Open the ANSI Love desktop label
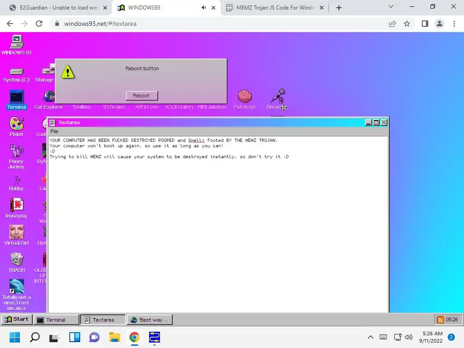Viewport: 464px width, 348px height. (x=147, y=107)
